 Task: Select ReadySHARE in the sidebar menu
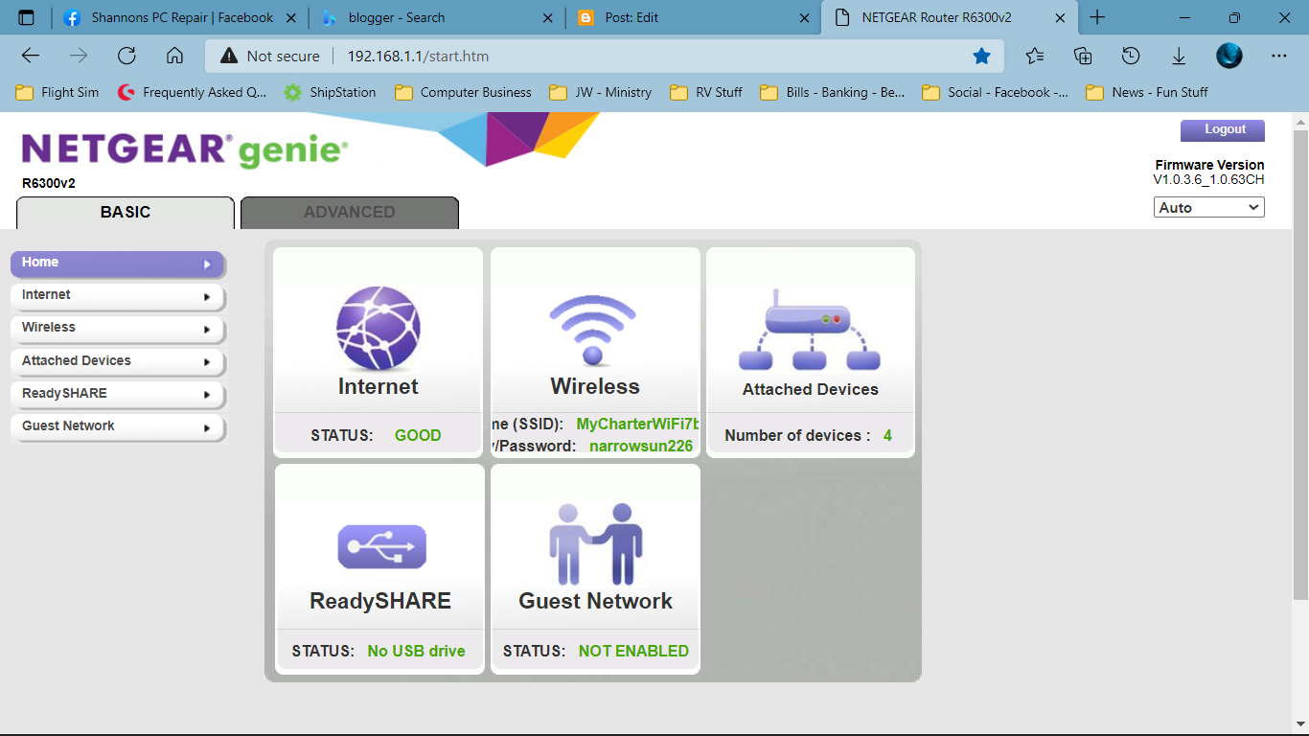(x=117, y=394)
